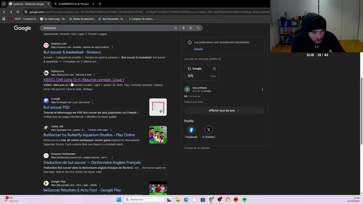Viewport: 363px width, 204px height.
Task: Open Google Play result options menu
Action: click(100, 185)
